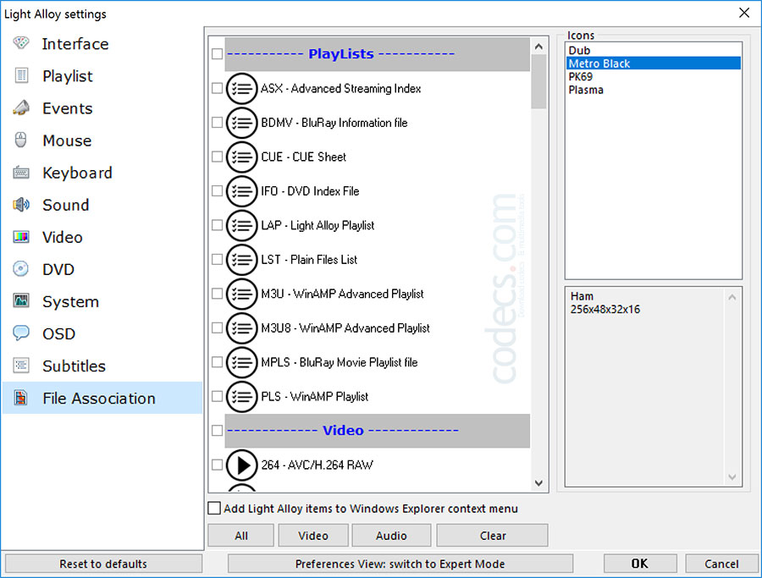Viewport: 762px width, 578px height.
Task: Check the LAP Light Alloy Playlist box
Action: pos(218,225)
